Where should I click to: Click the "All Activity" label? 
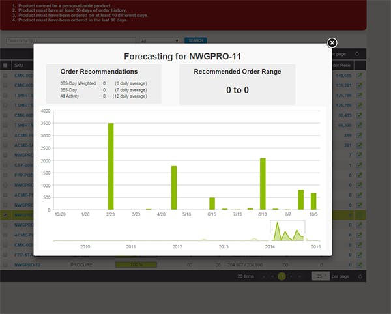pyautogui.click(x=70, y=96)
